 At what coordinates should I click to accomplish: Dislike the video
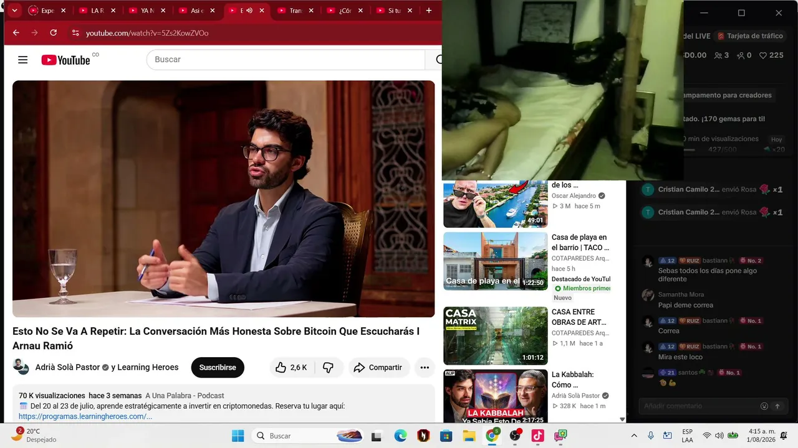tap(329, 368)
